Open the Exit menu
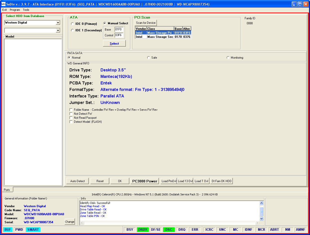Viewport: 310px width, 235px height. click(5, 10)
